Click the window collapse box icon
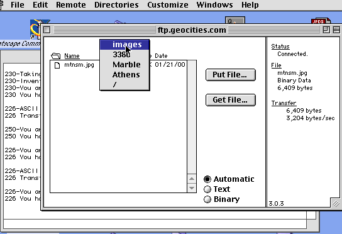Screen dimensions: 342x234 click(x=337, y=30)
